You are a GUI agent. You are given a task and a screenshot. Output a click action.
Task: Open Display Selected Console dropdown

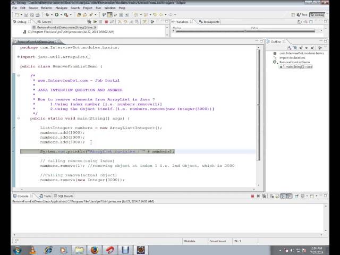(x=307, y=196)
